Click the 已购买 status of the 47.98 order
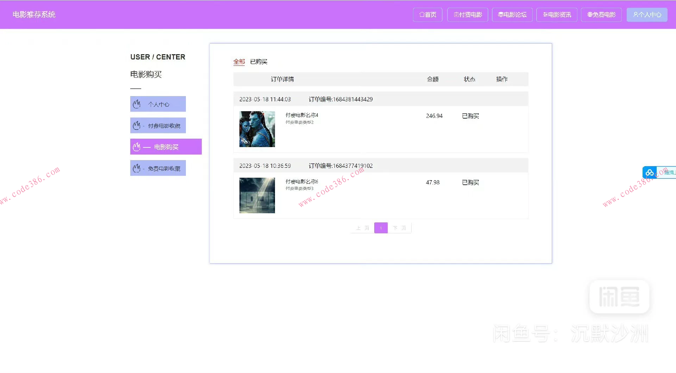 pos(470,182)
